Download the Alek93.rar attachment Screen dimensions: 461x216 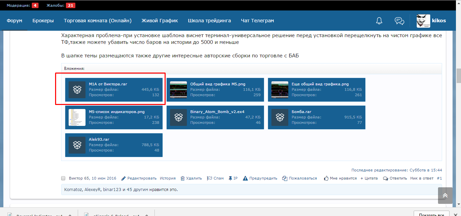99,139
